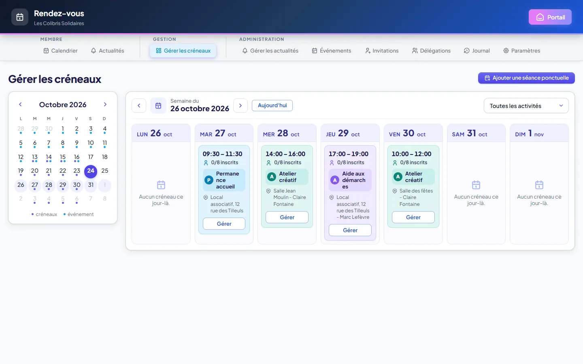Click the location pin by Salle des fêtes
Viewport: 583px width, 364px height.
coord(395,191)
